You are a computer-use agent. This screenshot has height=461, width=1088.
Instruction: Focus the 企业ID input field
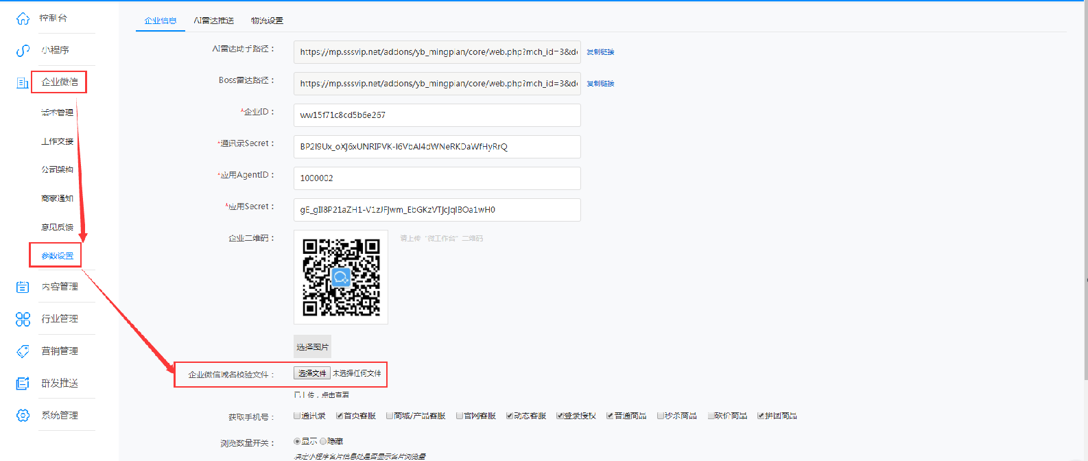[x=437, y=115]
